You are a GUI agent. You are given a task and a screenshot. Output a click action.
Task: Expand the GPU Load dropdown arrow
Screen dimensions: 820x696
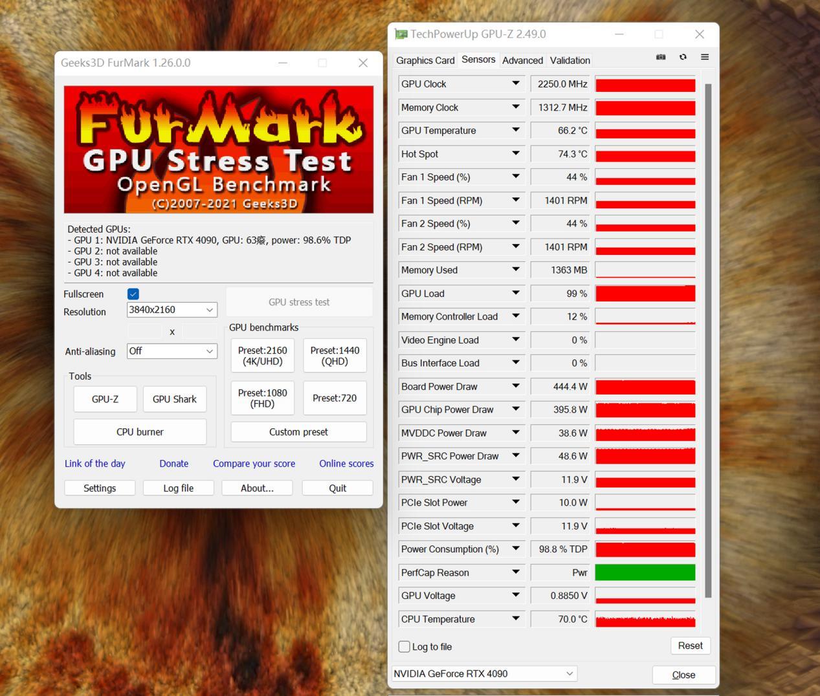click(x=516, y=293)
